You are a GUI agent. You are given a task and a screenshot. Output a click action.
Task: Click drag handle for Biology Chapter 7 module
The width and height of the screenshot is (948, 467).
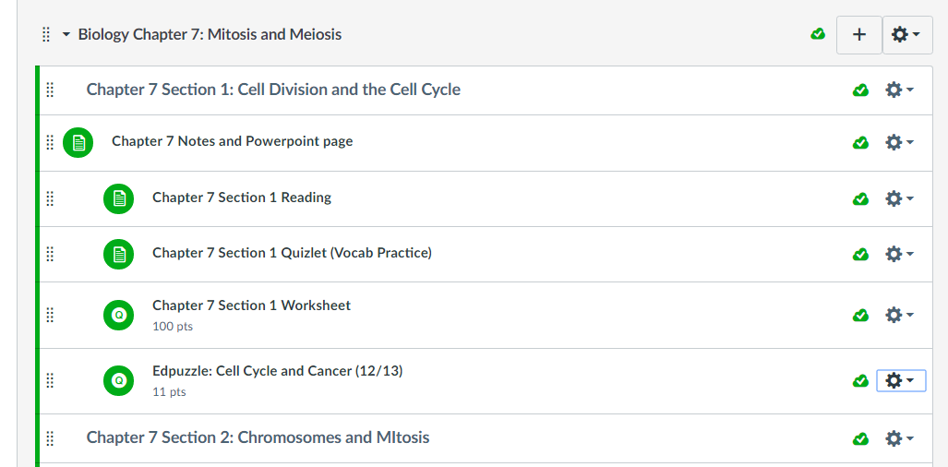[46, 35]
